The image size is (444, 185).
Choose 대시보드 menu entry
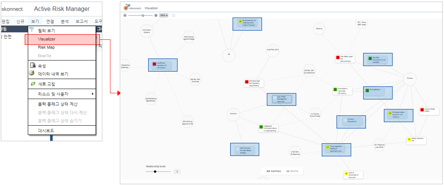46,130
